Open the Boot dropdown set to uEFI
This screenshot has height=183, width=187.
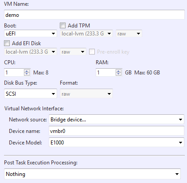tap(31, 34)
